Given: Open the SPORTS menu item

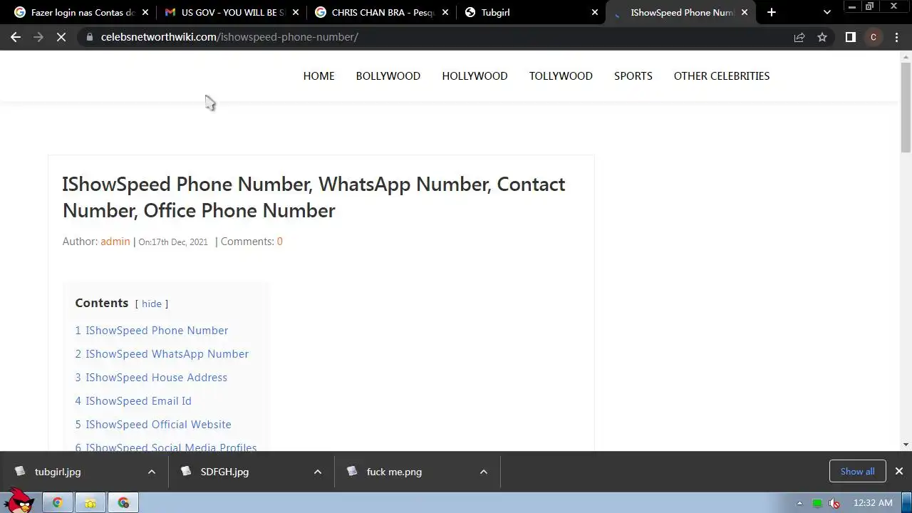Looking at the screenshot, I should (633, 76).
